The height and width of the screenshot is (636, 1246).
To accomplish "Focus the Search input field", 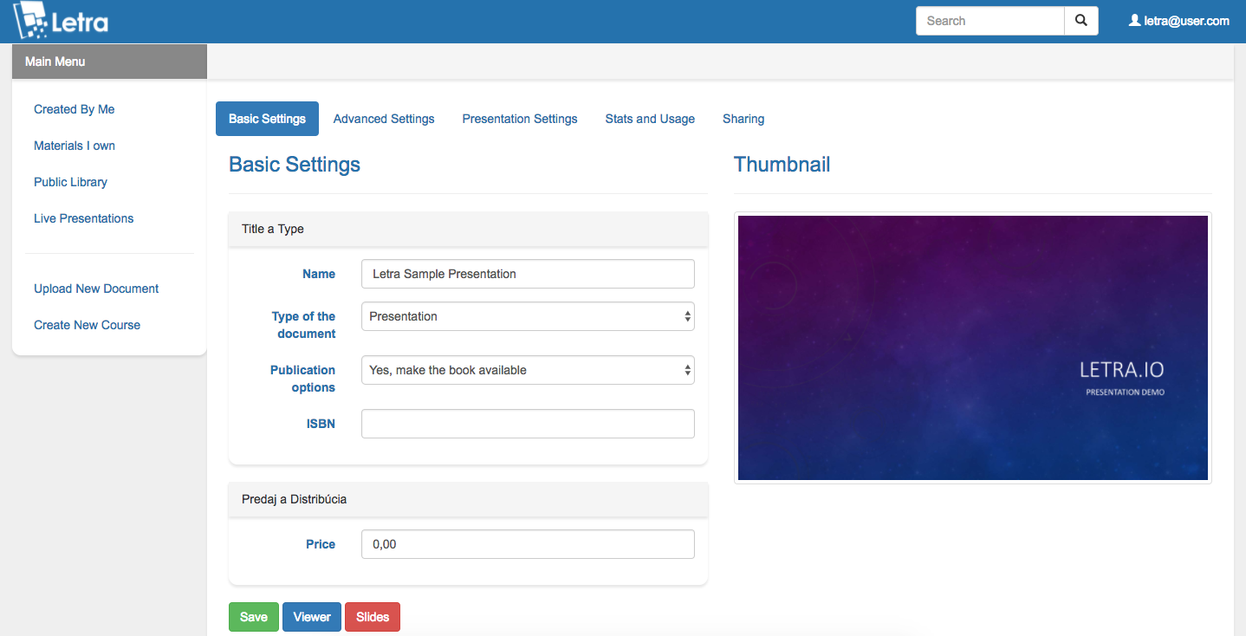I will tap(990, 21).
